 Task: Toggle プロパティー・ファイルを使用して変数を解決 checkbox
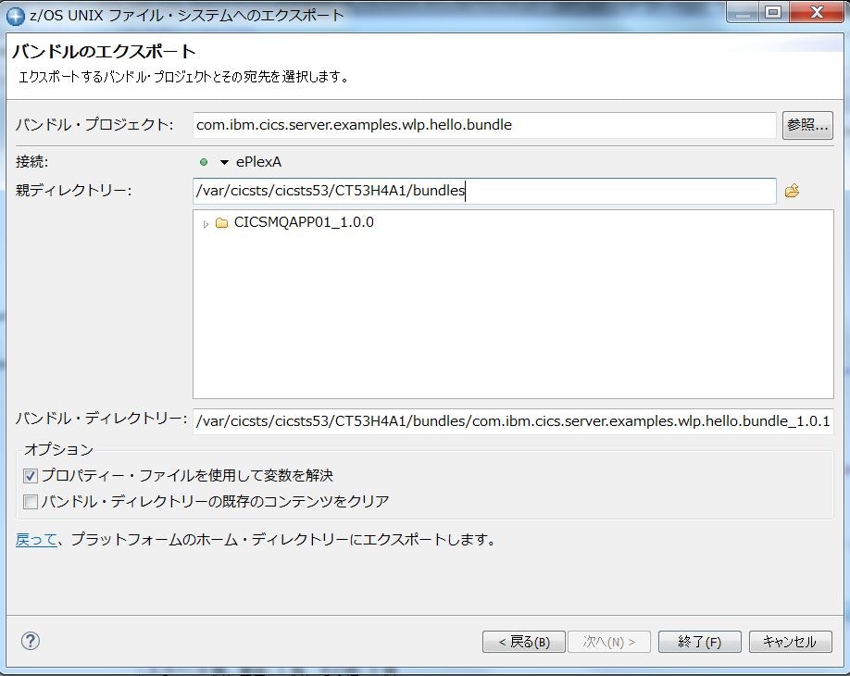[31, 476]
